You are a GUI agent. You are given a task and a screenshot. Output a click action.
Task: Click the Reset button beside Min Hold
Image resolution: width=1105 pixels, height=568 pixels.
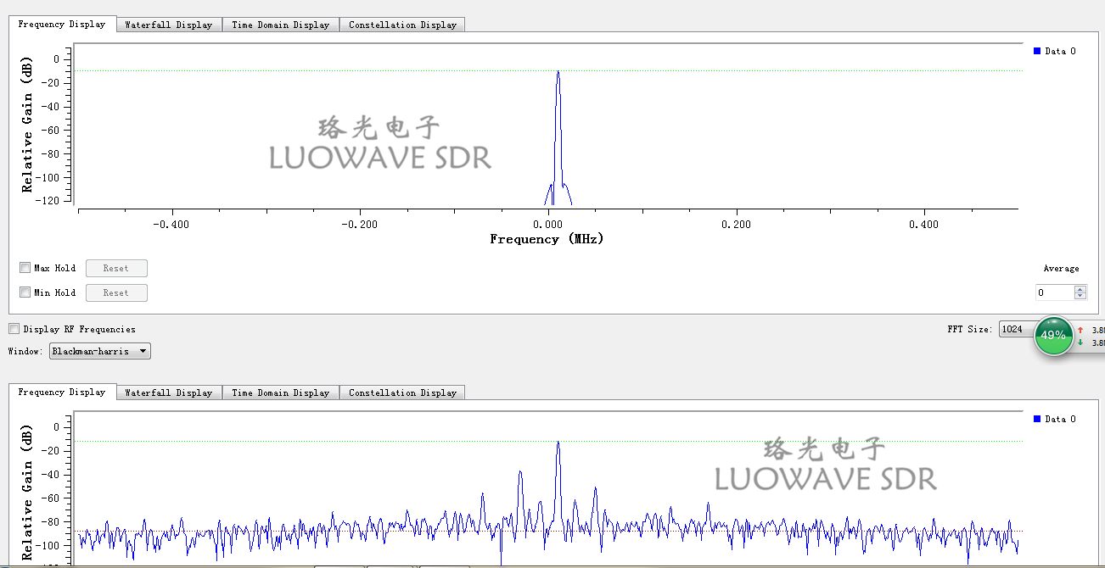click(x=116, y=292)
